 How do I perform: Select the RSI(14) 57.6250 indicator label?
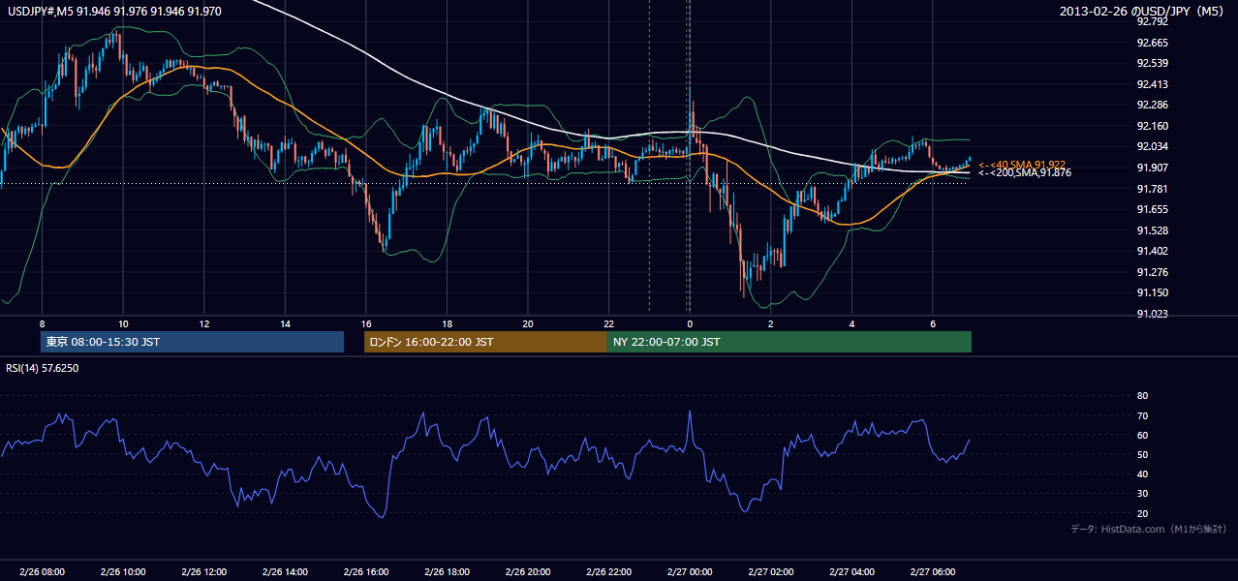click(43, 368)
